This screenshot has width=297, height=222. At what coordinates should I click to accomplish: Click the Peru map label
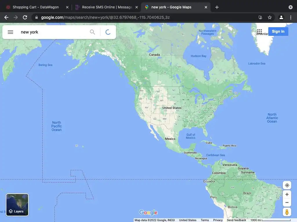pos(213,197)
